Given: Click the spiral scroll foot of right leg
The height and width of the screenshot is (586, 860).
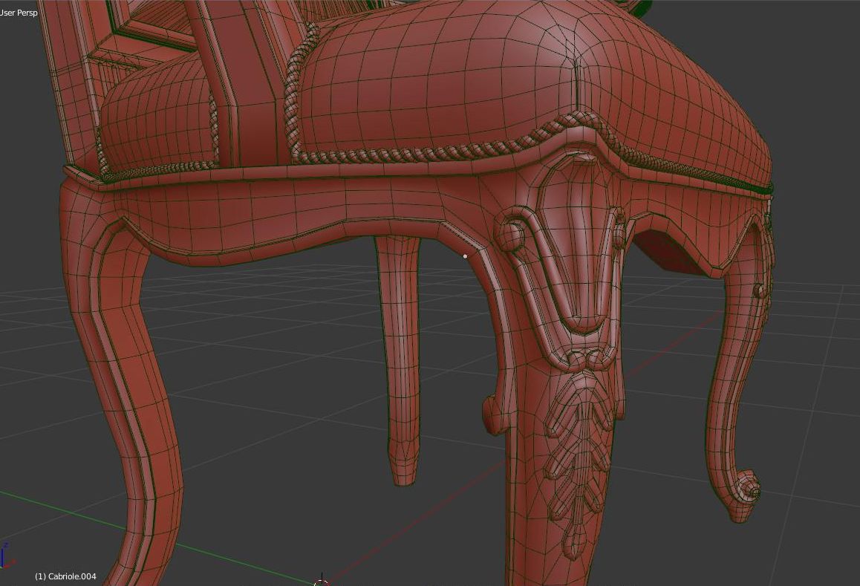Looking at the screenshot, I should (x=747, y=486).
